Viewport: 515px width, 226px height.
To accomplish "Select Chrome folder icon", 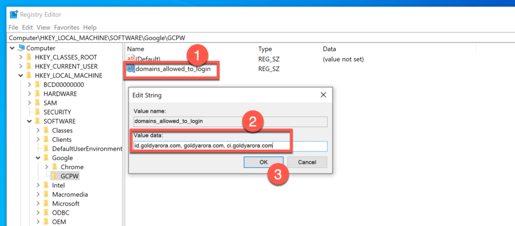I will point(55,167).
